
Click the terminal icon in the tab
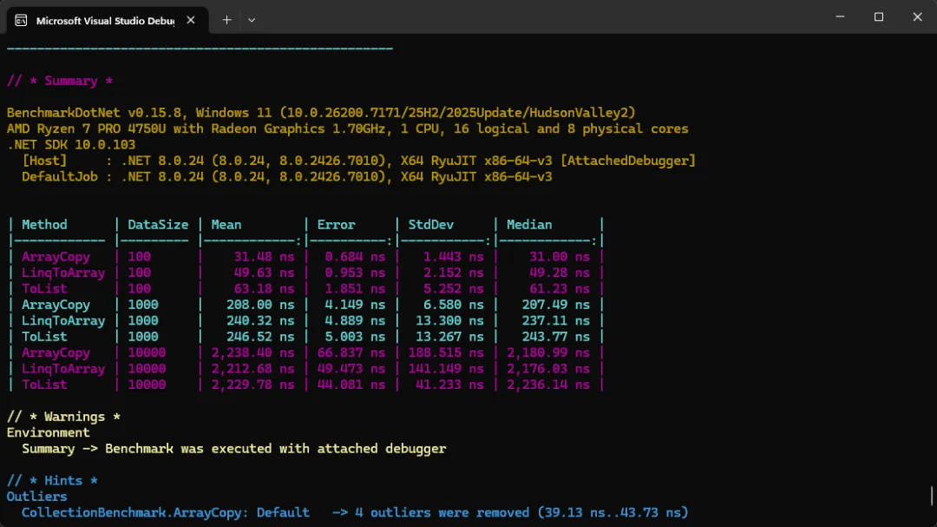coord(21,20)
